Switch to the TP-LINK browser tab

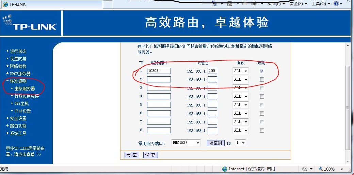51,4
